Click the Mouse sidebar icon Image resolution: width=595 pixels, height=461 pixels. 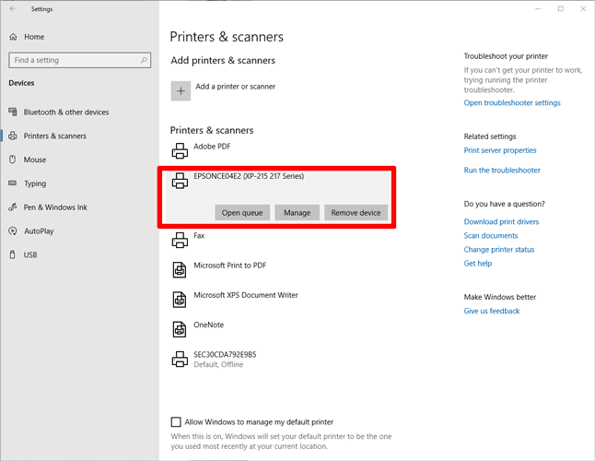point(13,160)
